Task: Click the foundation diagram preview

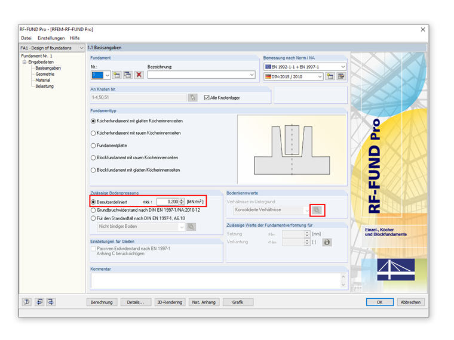Action: 292,150
